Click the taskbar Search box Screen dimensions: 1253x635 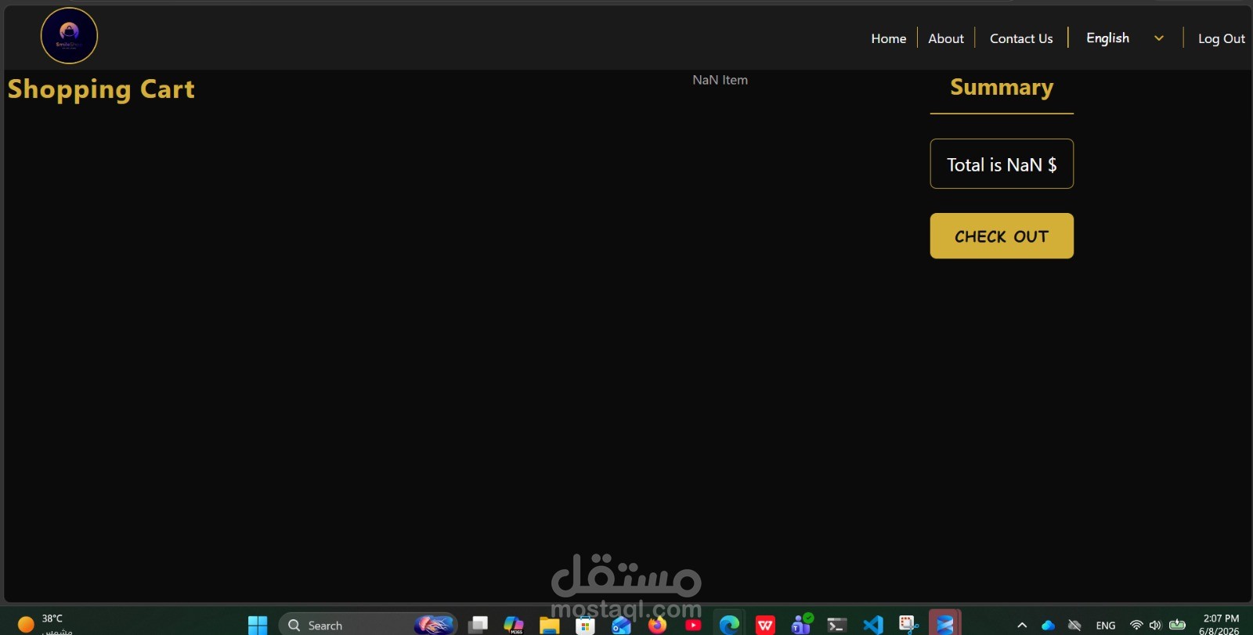[x=368, y=625]
